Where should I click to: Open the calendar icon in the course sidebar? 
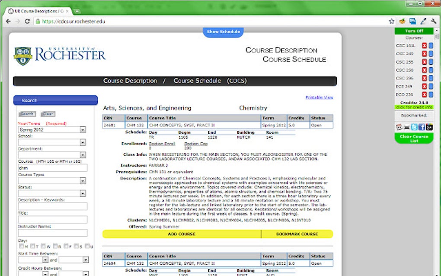tap(399, 127)
